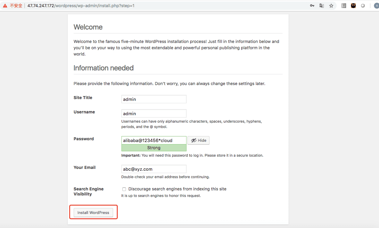Screen dimensions: 379x228
Task: Bookmark this page with the star icon
Action: pos(331,6)
